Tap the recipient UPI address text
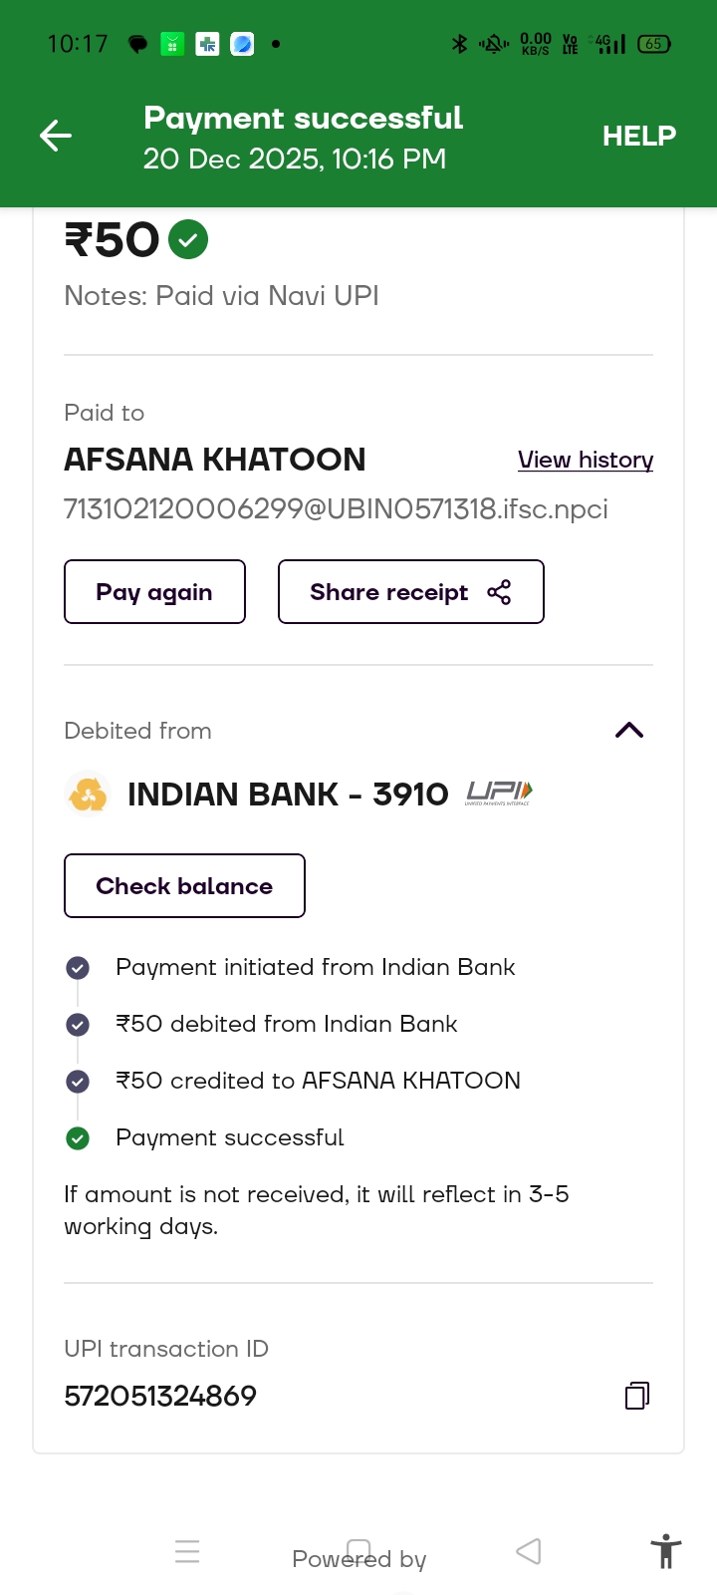The height and width of the screenshot is (1595, 717). tap(336, 509)
